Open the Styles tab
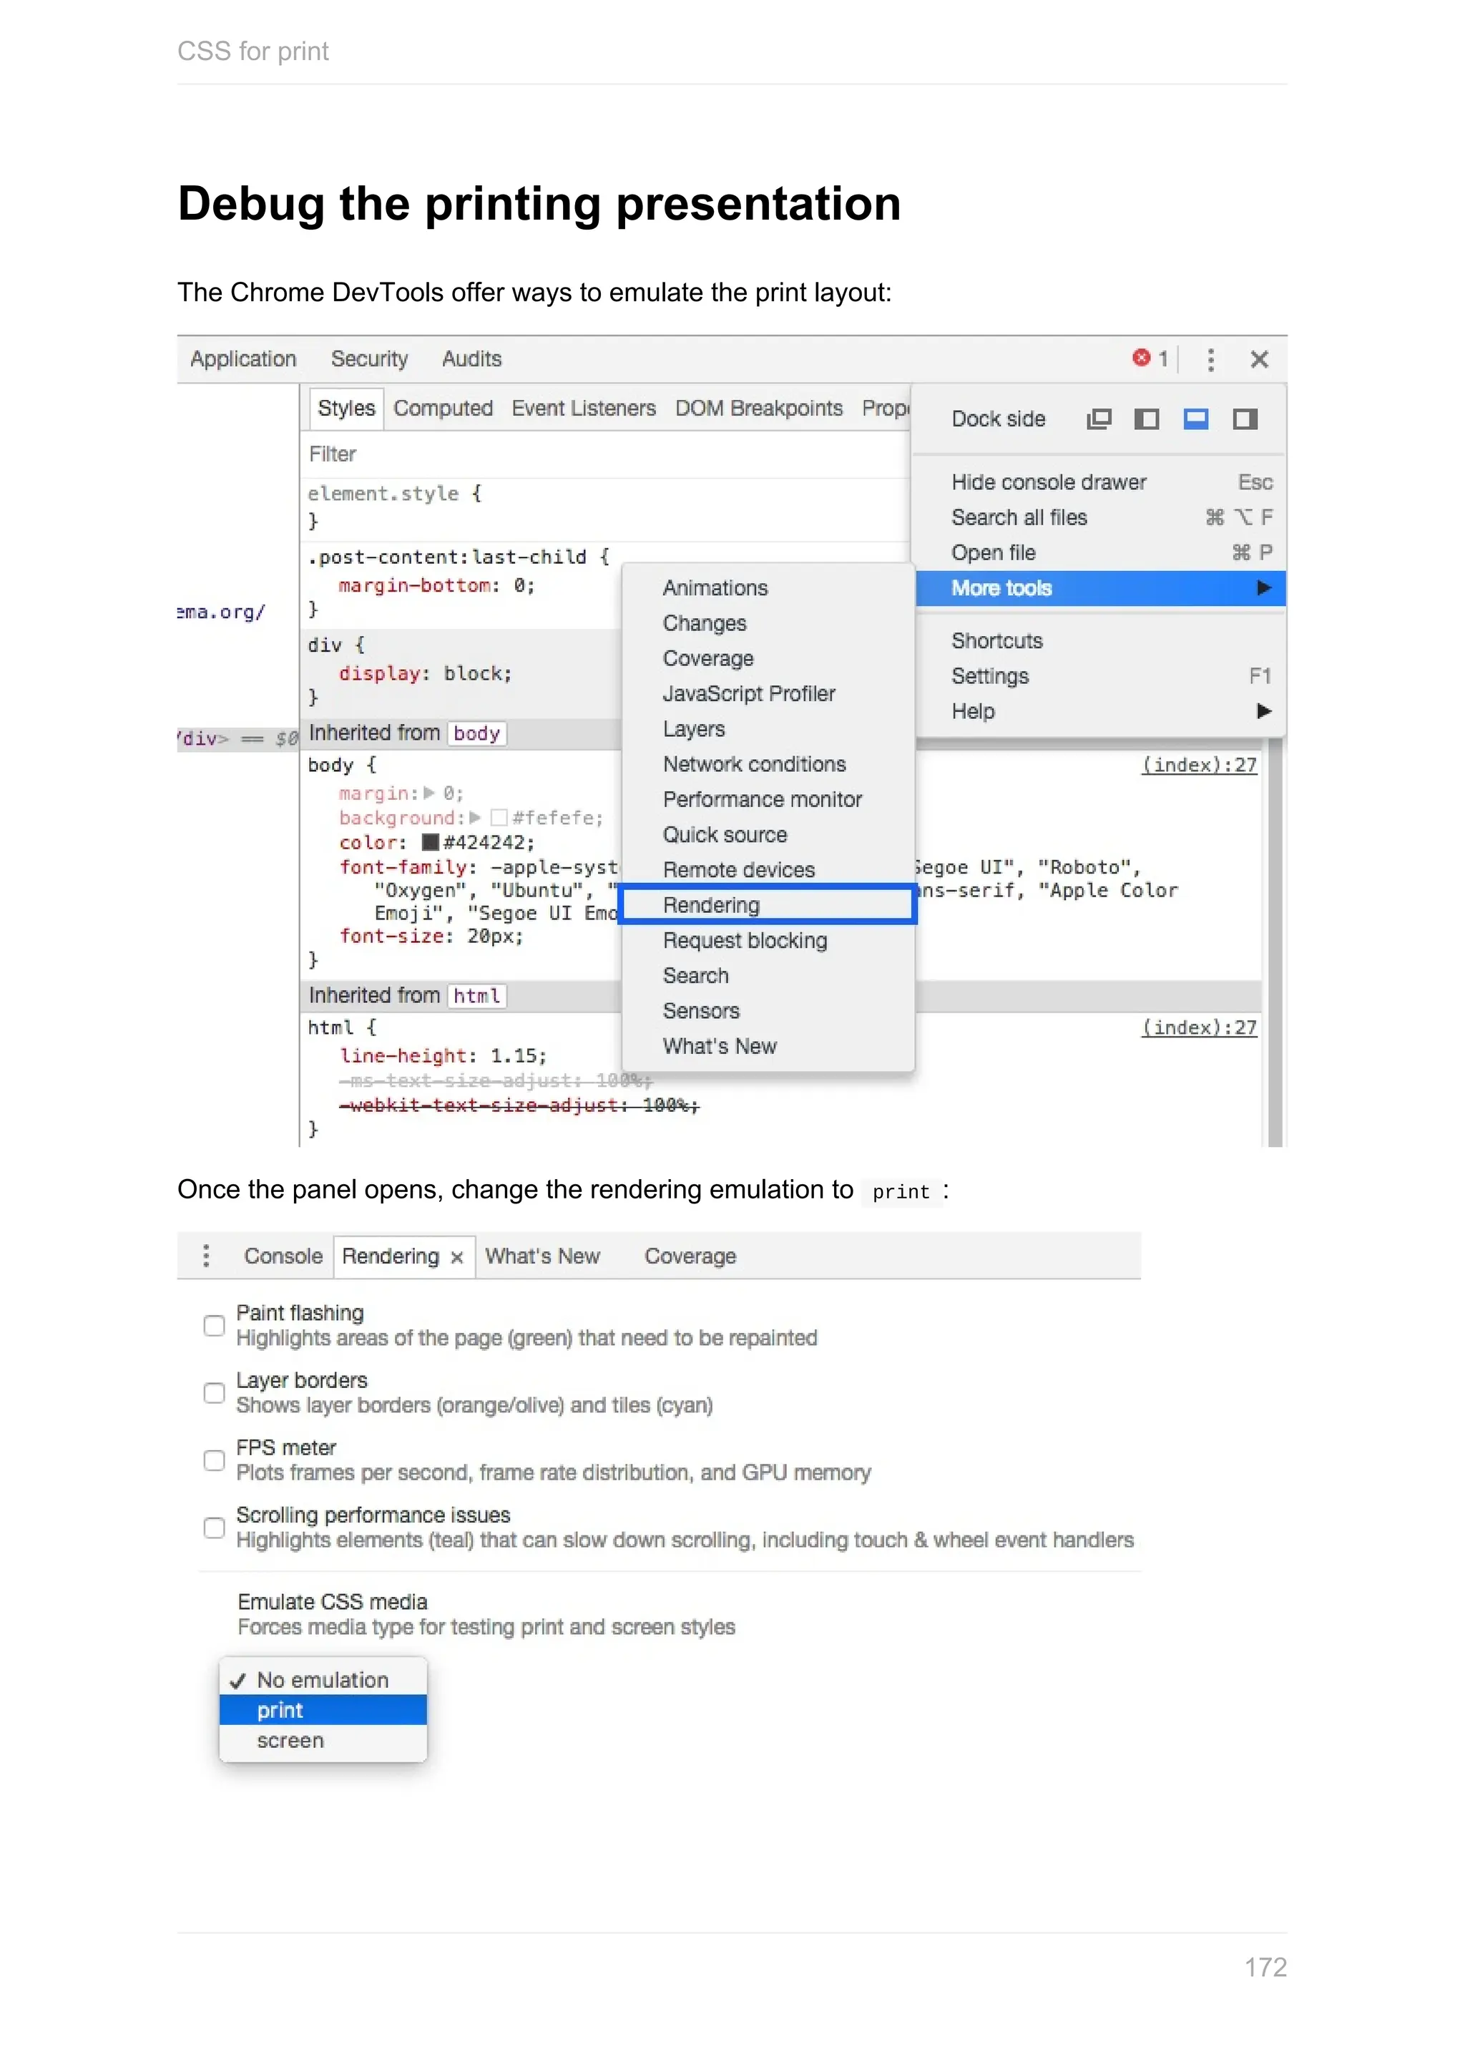The width and height of the screenshot is (1465, 2072). [x=346, y=408]
